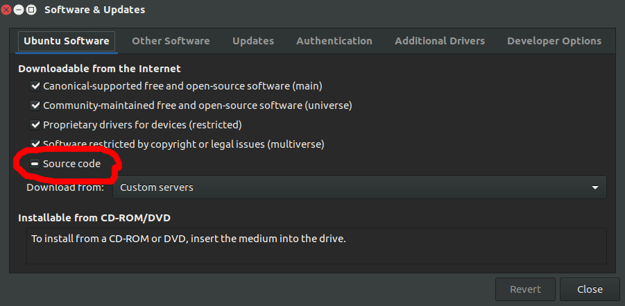Uncheck Canonical-supported software (main) checkbox
The width and height of the screenshot is (625, 306).
tap(35, 86)
